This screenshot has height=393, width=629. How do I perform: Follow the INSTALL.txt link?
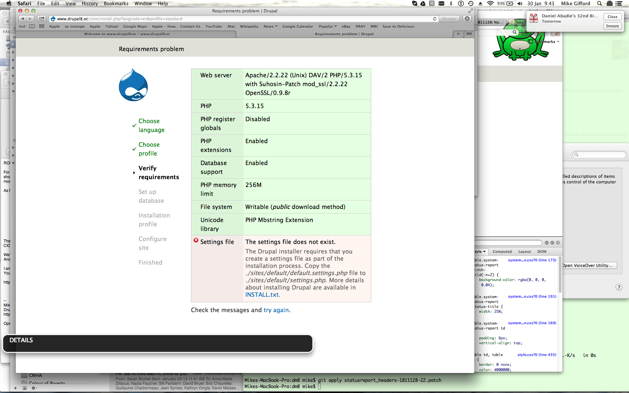pyautogui.click(x=262, y=294)
